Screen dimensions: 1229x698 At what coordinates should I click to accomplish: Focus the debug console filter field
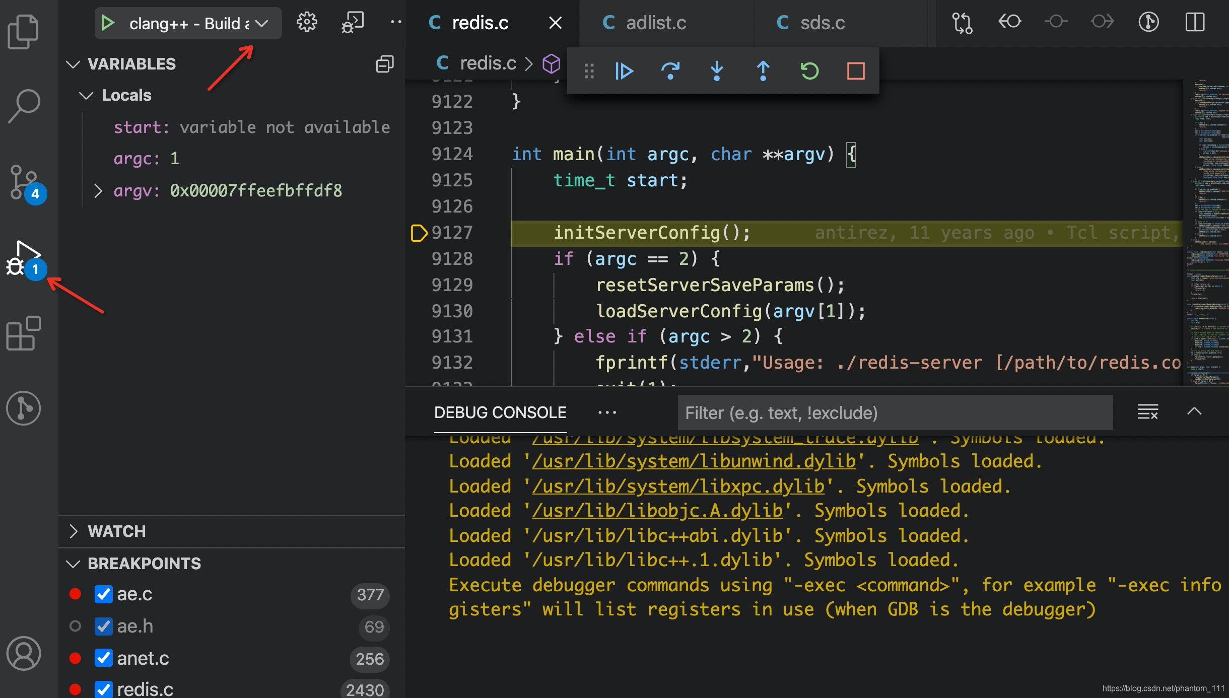tap(895, 413)
